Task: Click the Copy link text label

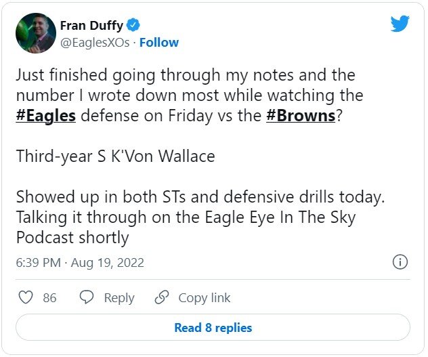Action: pyautogui.click(x=205, y=297)
